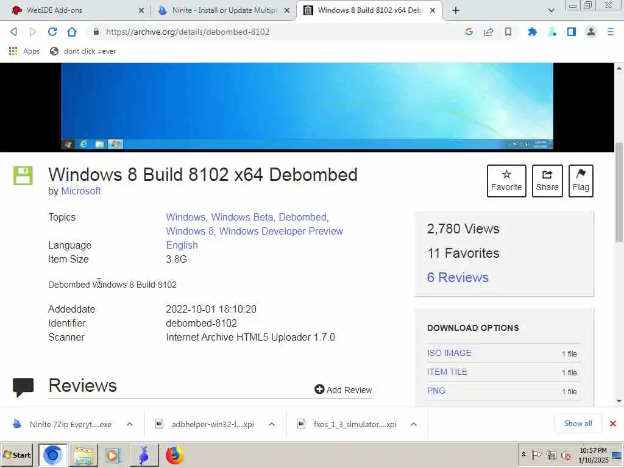
Task: Expand options for the Ninite exe download
Action: click(130, 424)
